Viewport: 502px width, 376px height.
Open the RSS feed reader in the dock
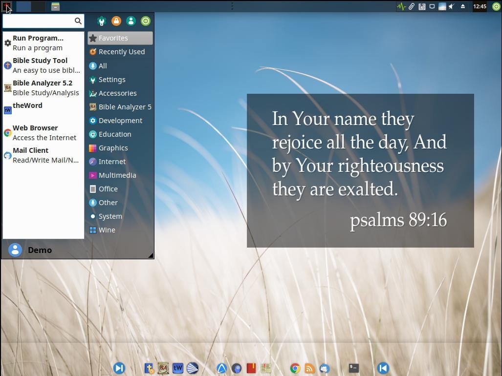309,368
